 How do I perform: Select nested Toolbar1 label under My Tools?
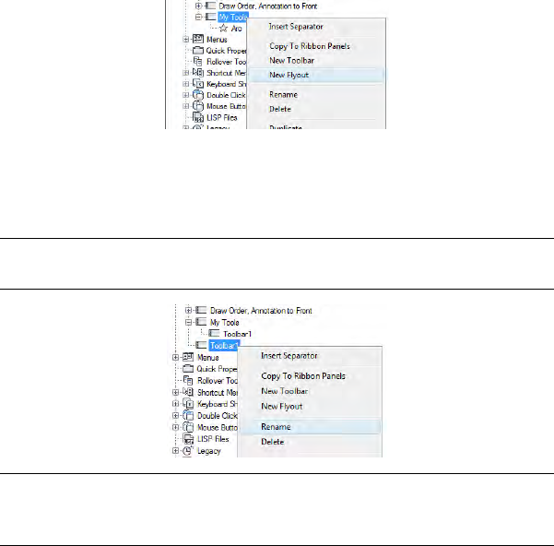[237, 334]
